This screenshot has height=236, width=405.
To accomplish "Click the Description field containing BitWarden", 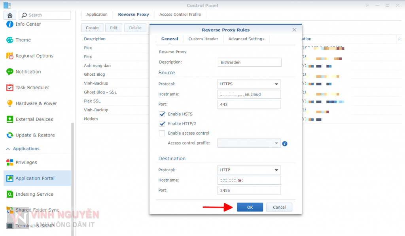I will (249, 62).
